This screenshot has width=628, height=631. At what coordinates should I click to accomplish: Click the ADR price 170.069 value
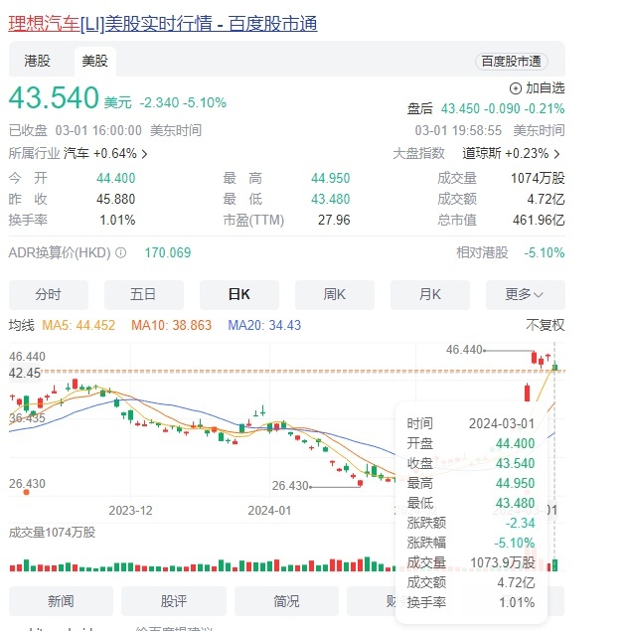click(x=168, y=252)
